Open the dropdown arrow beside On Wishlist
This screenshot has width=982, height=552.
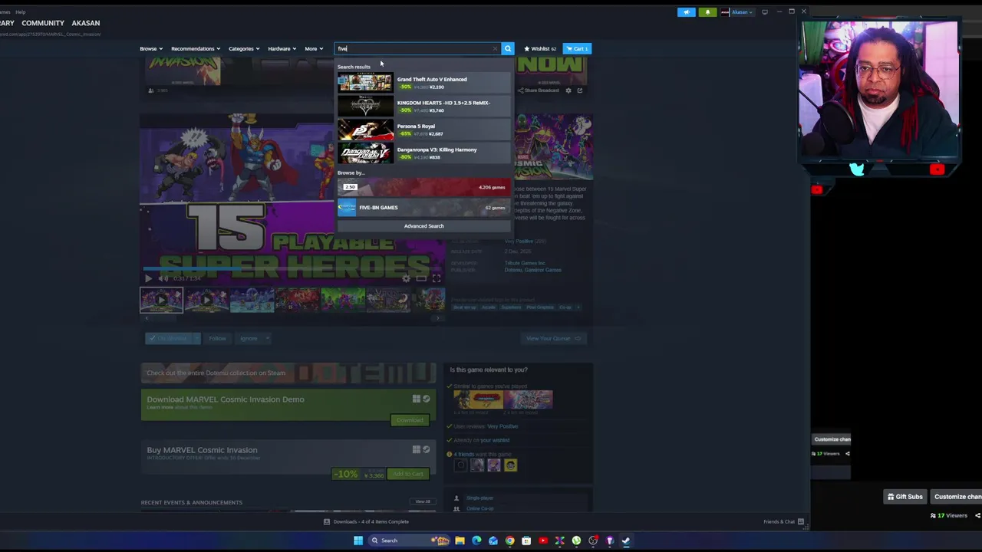coord(196,338)
